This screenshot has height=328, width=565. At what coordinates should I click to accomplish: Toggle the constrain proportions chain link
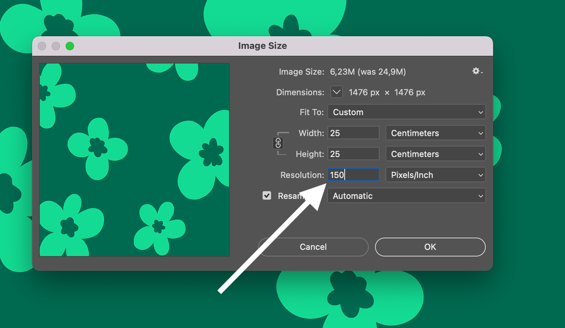pyautogui.click(x=278, y=143)
